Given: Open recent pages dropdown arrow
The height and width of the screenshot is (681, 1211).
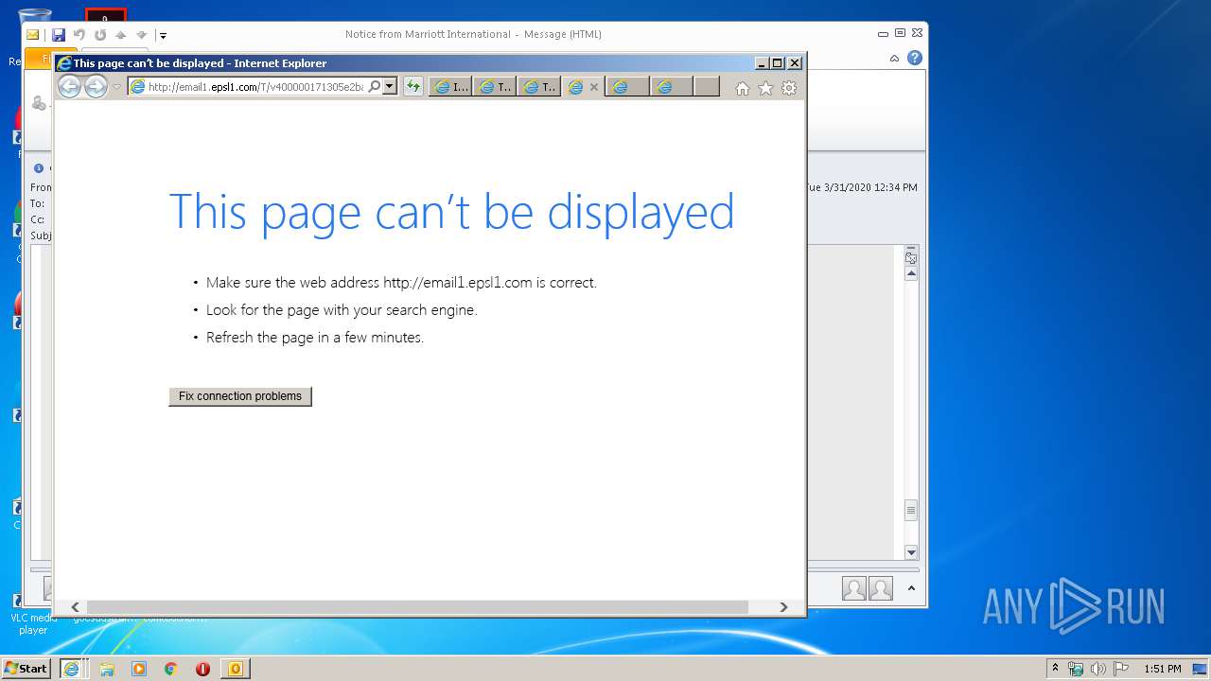Looking at the screenshot, I should (x=117, y=87).
